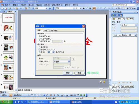
Task: Select the Oval drawing tool
Action: point(35,95)
